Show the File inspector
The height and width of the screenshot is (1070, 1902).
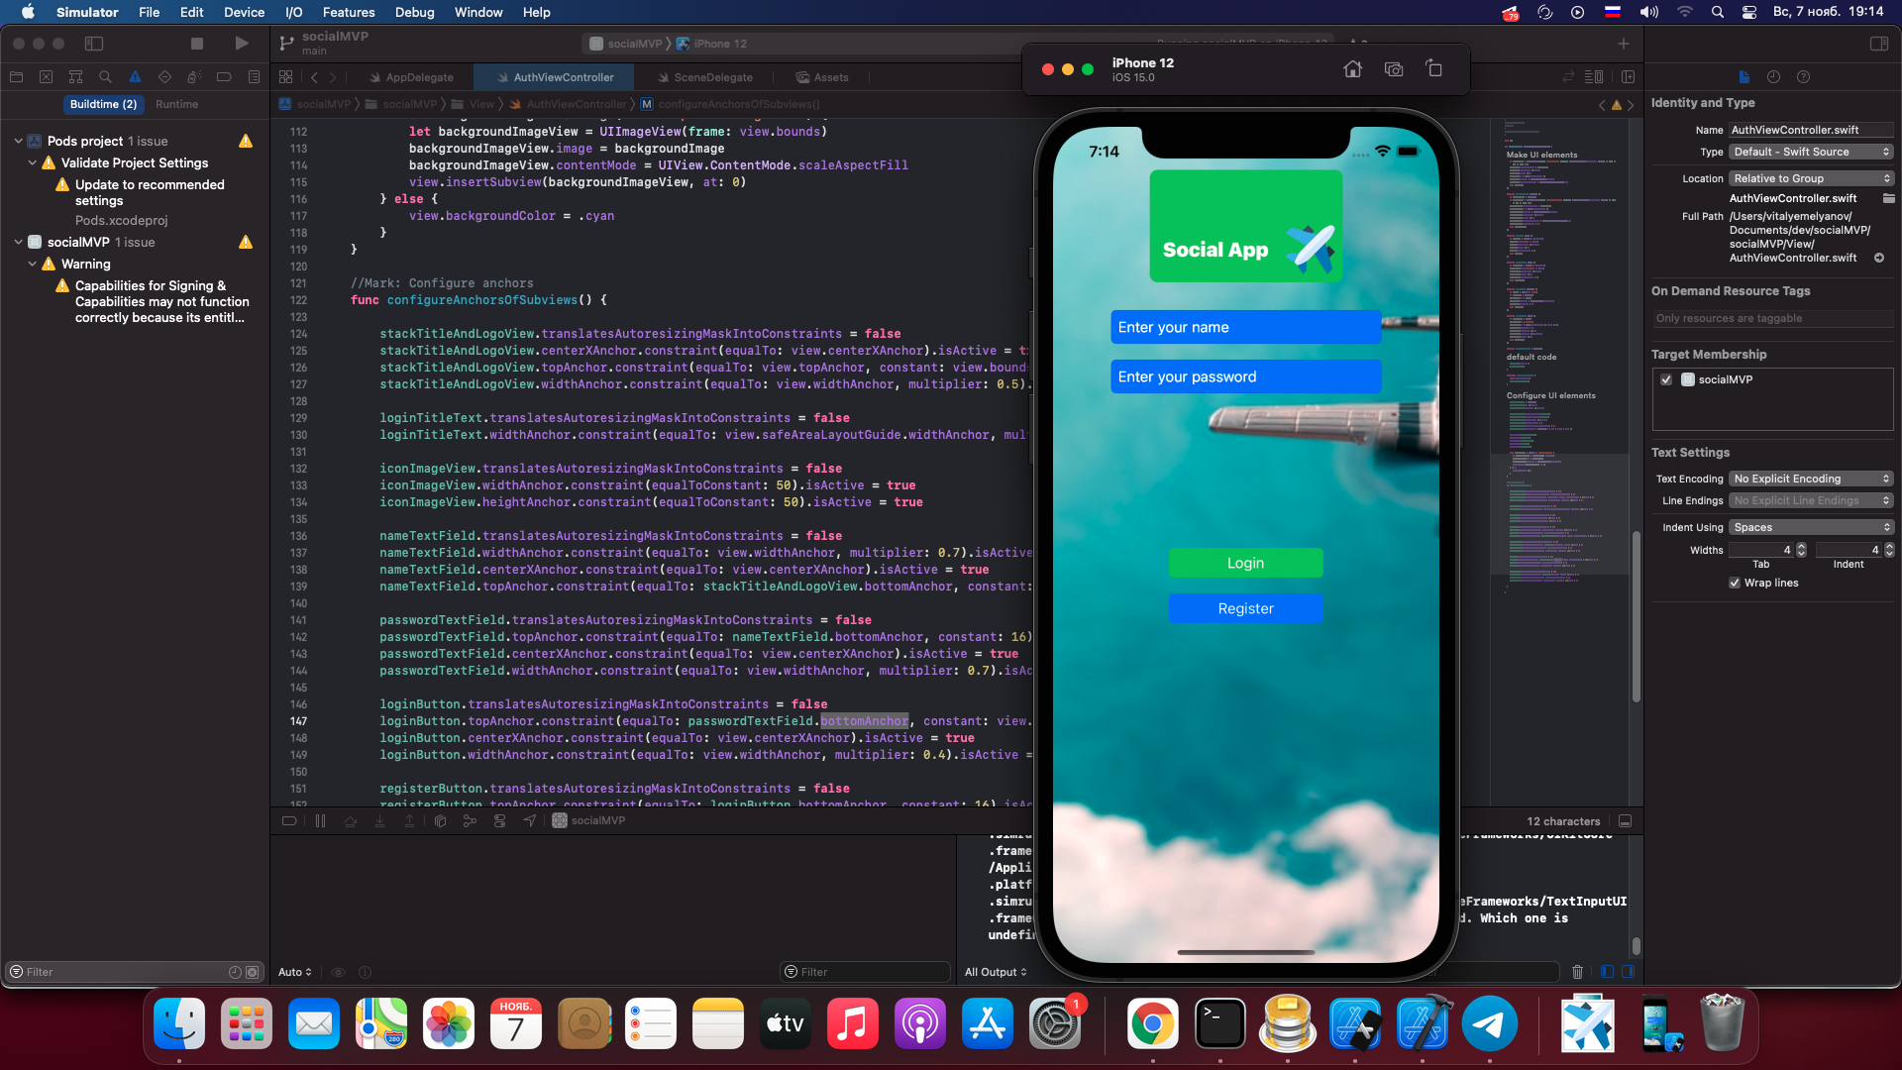pos(1743,77)
